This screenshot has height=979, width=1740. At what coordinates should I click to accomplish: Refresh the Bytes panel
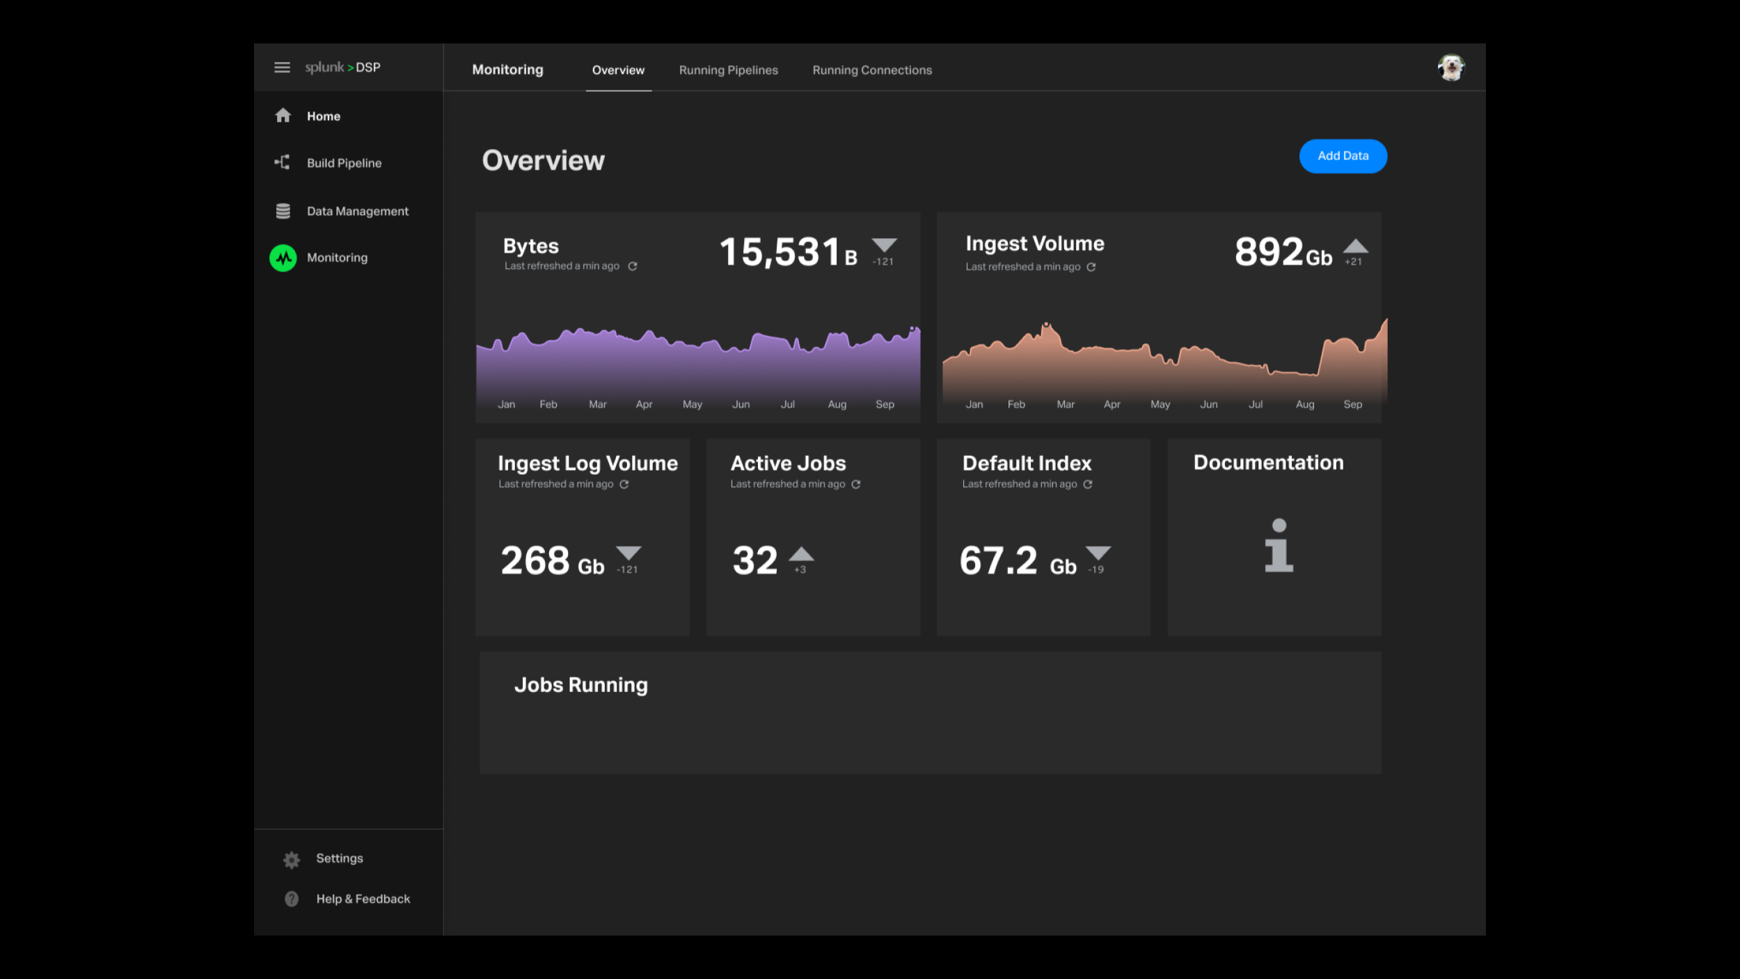(x=633, y=267)
